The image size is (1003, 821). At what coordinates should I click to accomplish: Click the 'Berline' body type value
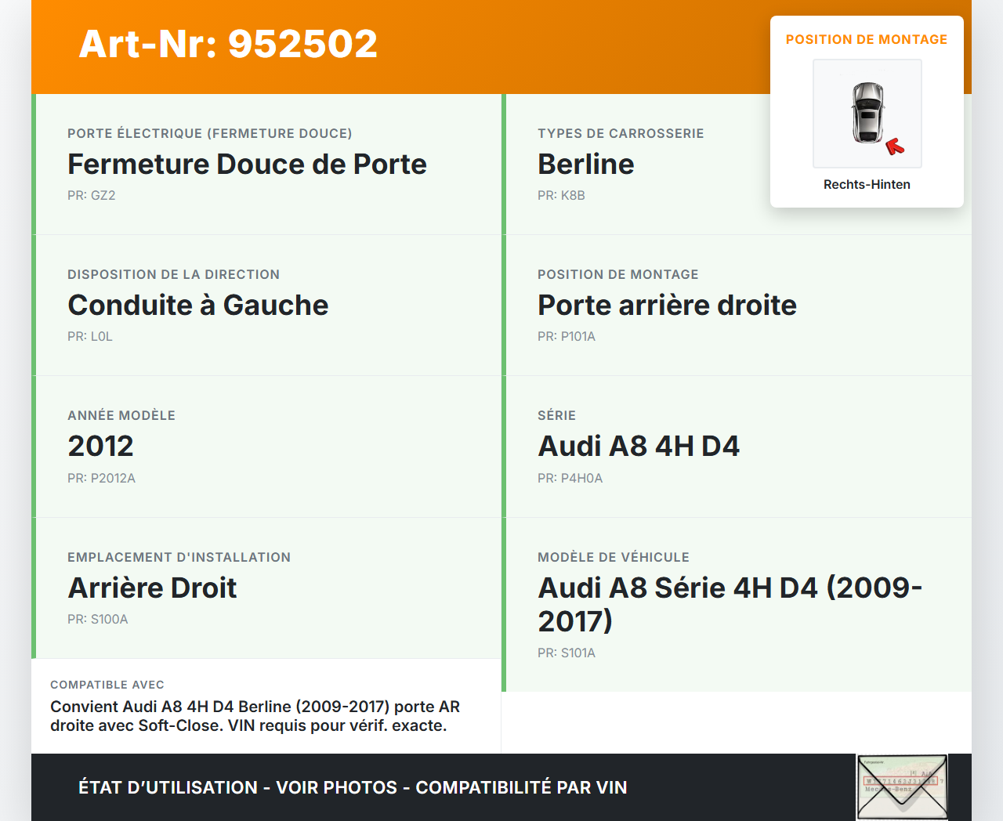pyautogui.click(x=585, y=165)
